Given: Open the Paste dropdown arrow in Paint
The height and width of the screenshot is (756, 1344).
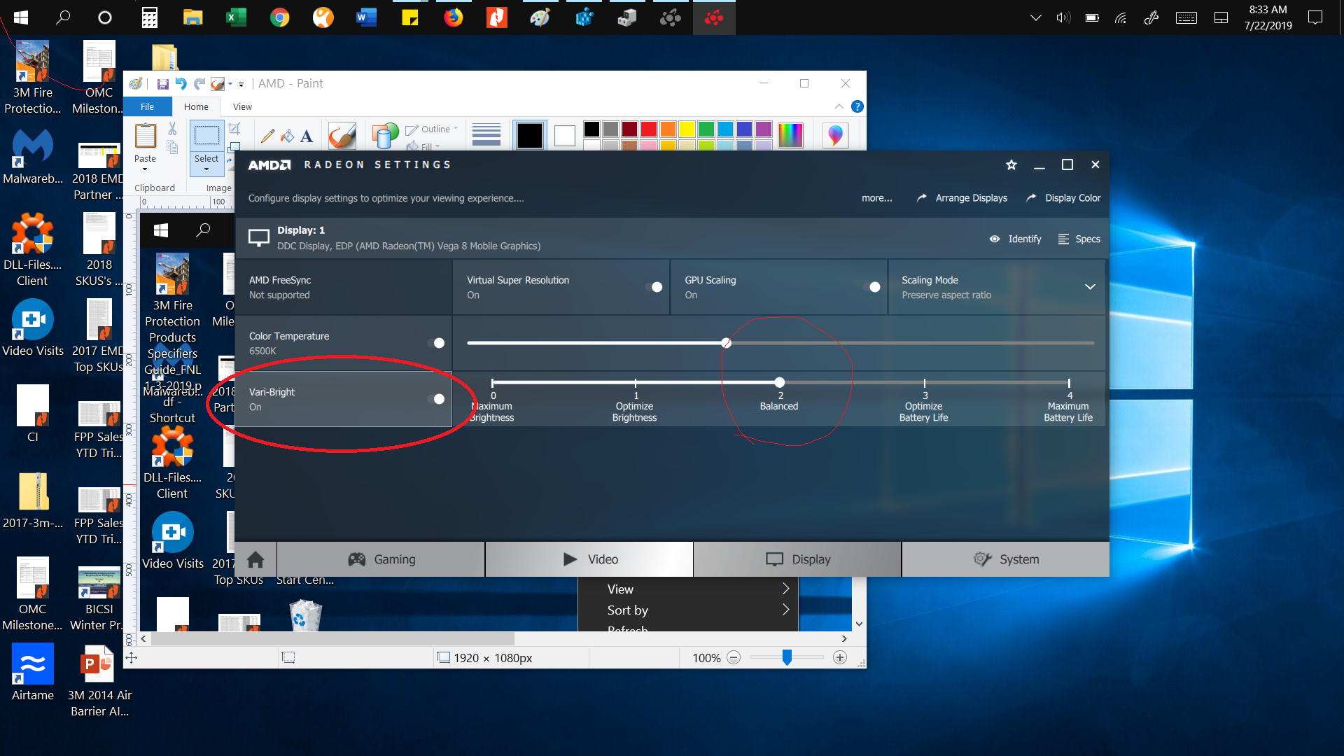Looking at the screenshot, I should [x=145, y=169].
